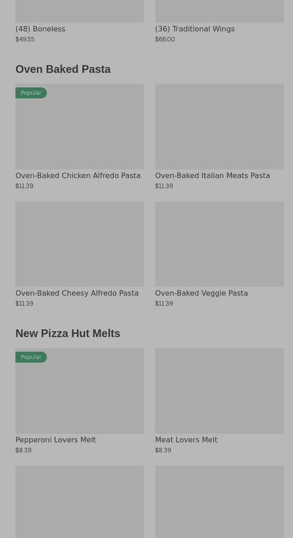
Task: Click the Popular badge on Chicken Alfredo Pasta
Action: coord(31,93)
